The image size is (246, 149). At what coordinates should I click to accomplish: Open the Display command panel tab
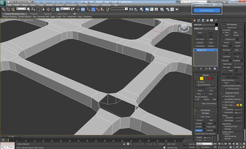point(212,20)
